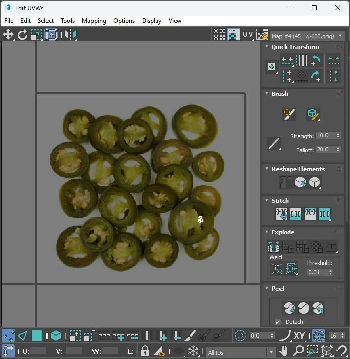This screenshot has height=359, width=350.
Task: Toggle Lock Selection padlock icon
Action: tap(145, 351)
